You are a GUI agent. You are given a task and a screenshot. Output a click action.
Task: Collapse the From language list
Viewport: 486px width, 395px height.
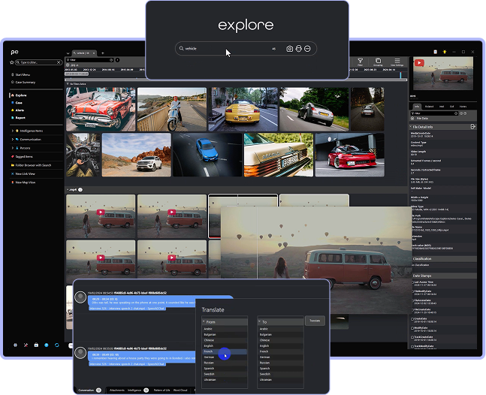click(204, 321)
